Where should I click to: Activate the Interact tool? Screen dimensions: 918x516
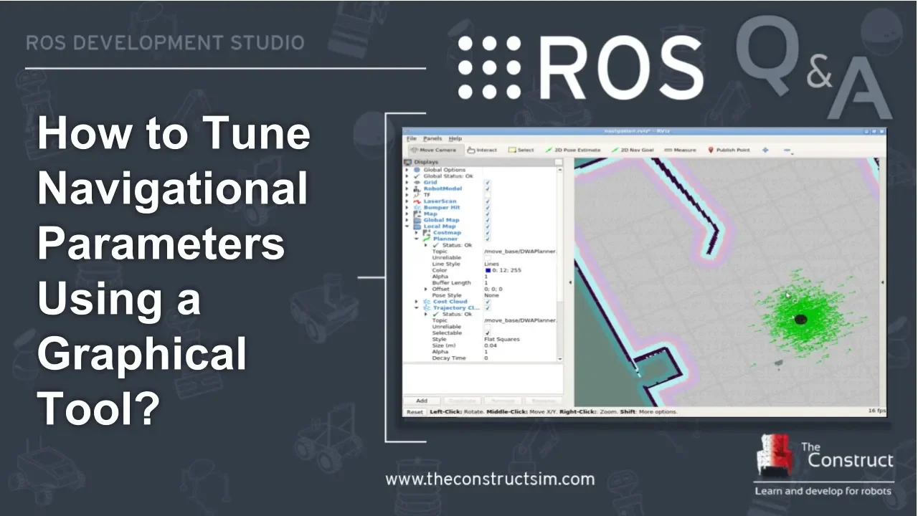coord(482,150)
